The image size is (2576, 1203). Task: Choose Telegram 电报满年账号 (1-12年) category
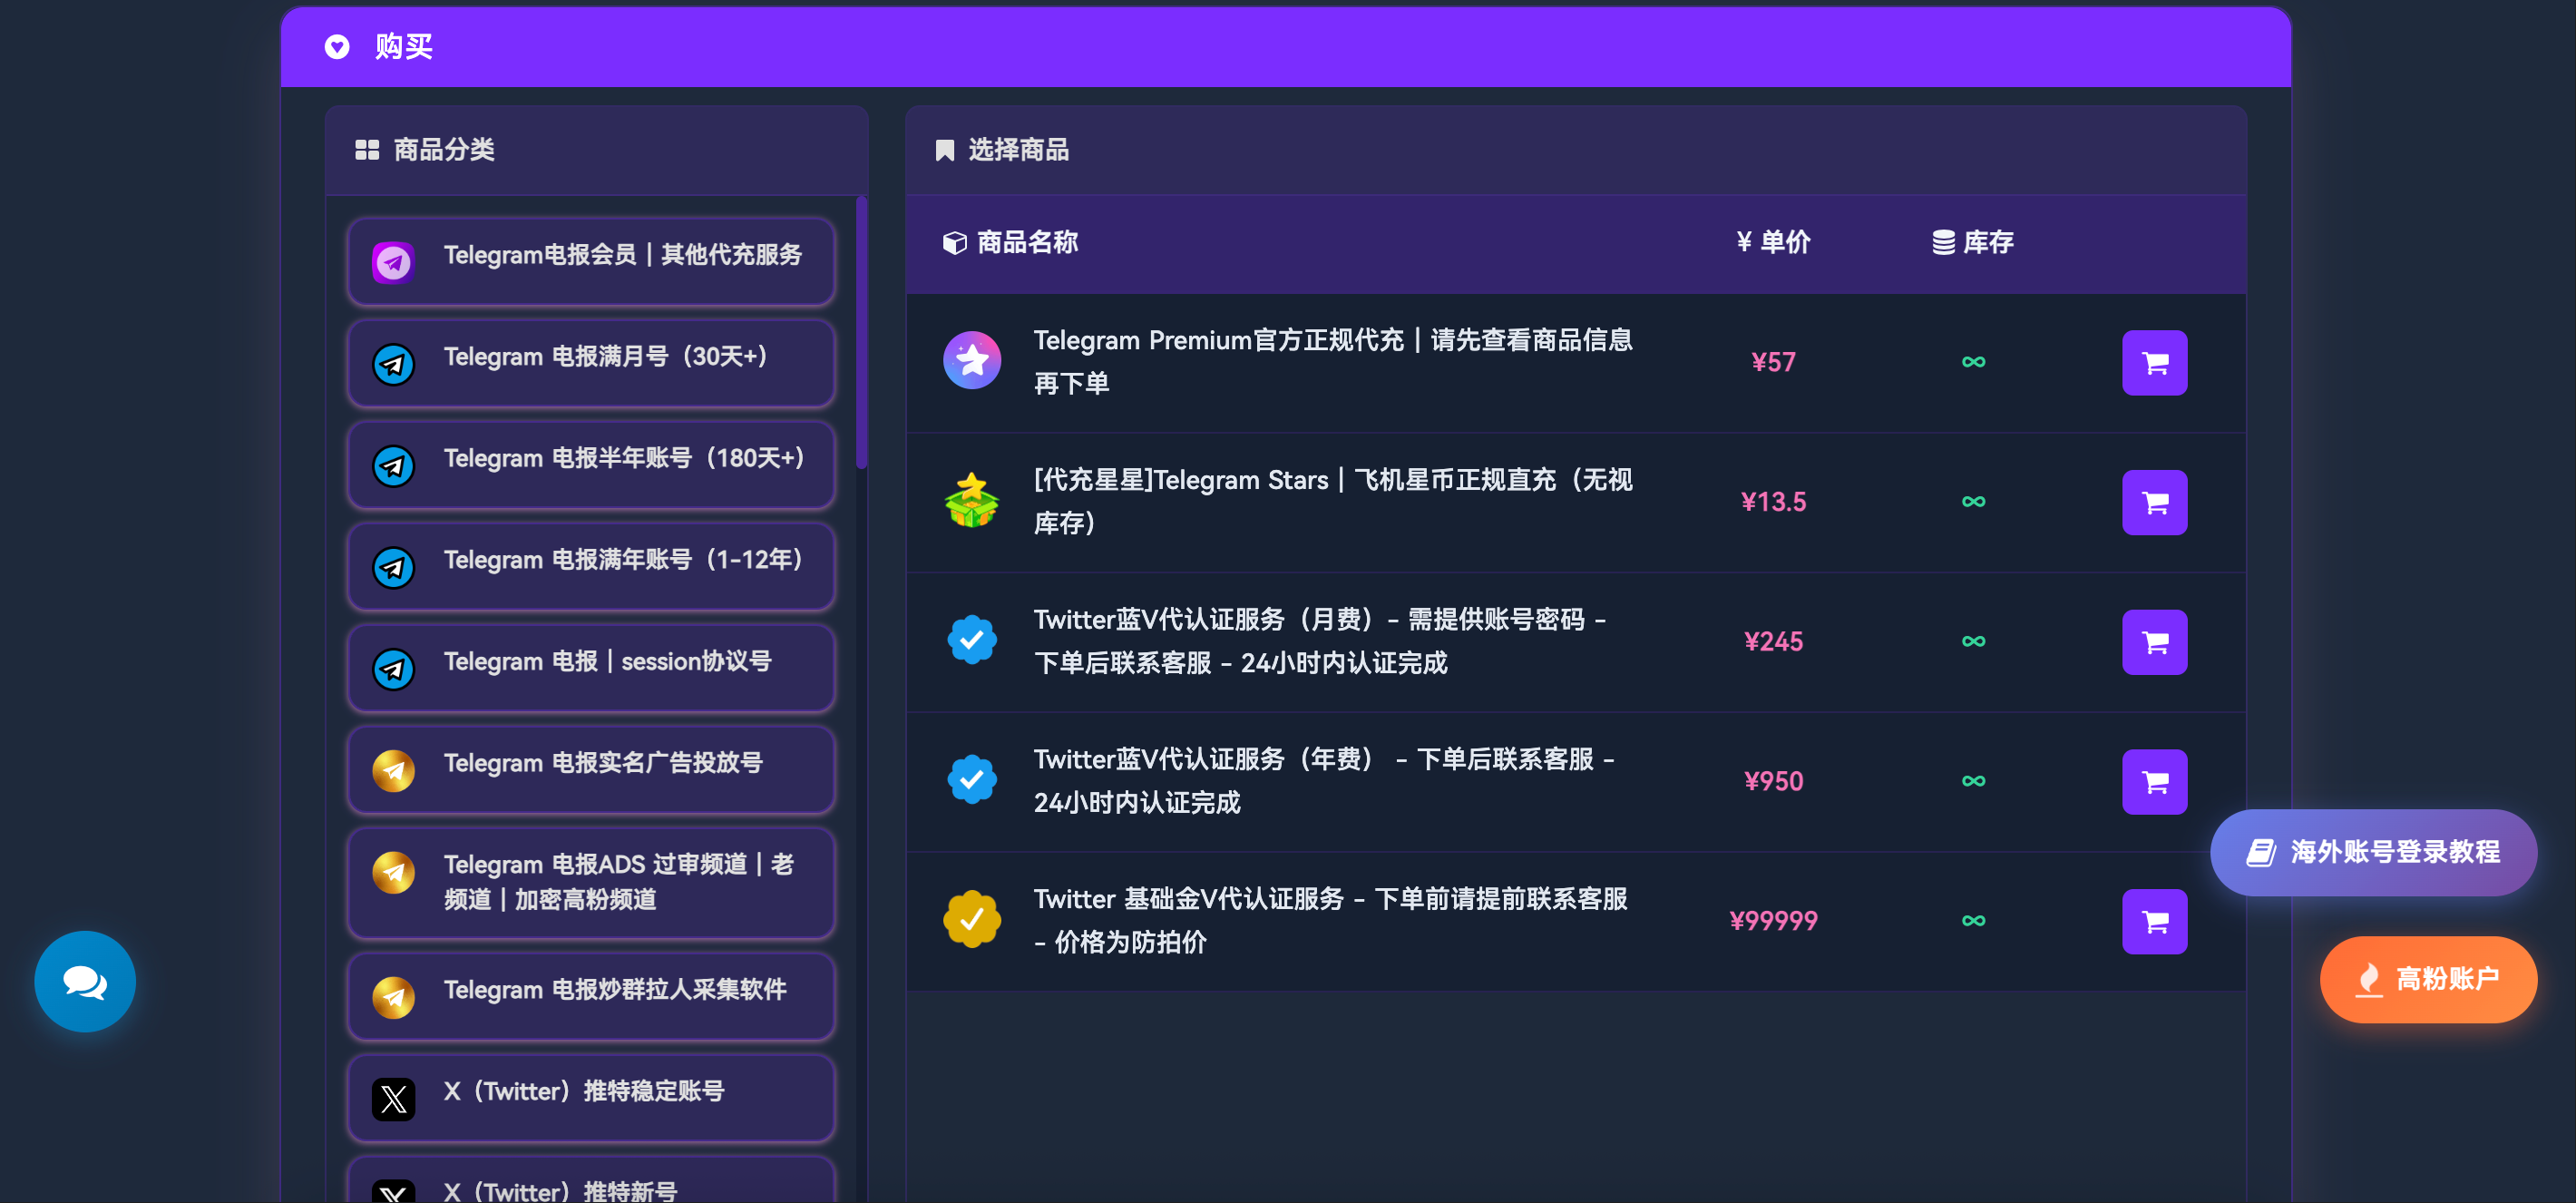point(591,565)
